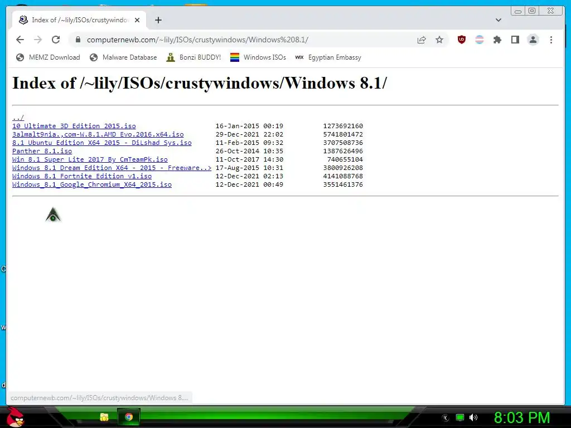The image size is (571, 428).
Task: Open Chrome's three-dot menu
Action: tap(551, 40)
